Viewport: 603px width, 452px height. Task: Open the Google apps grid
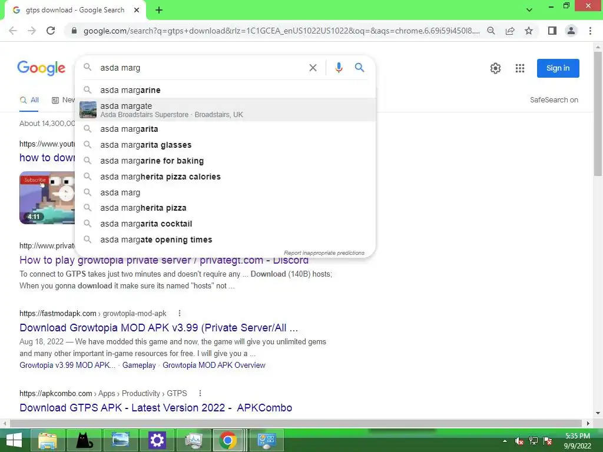[520, 68]
